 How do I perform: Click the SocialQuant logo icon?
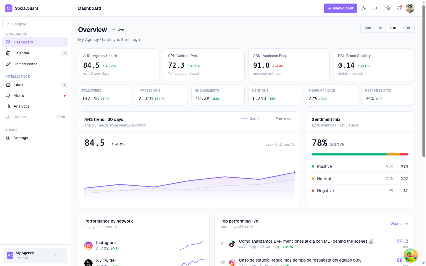[9, 8]
